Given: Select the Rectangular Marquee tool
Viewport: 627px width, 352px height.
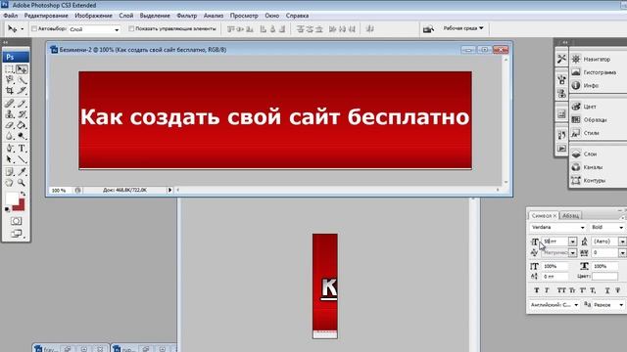Looking at the screenshot, I should tap(10, 69).
